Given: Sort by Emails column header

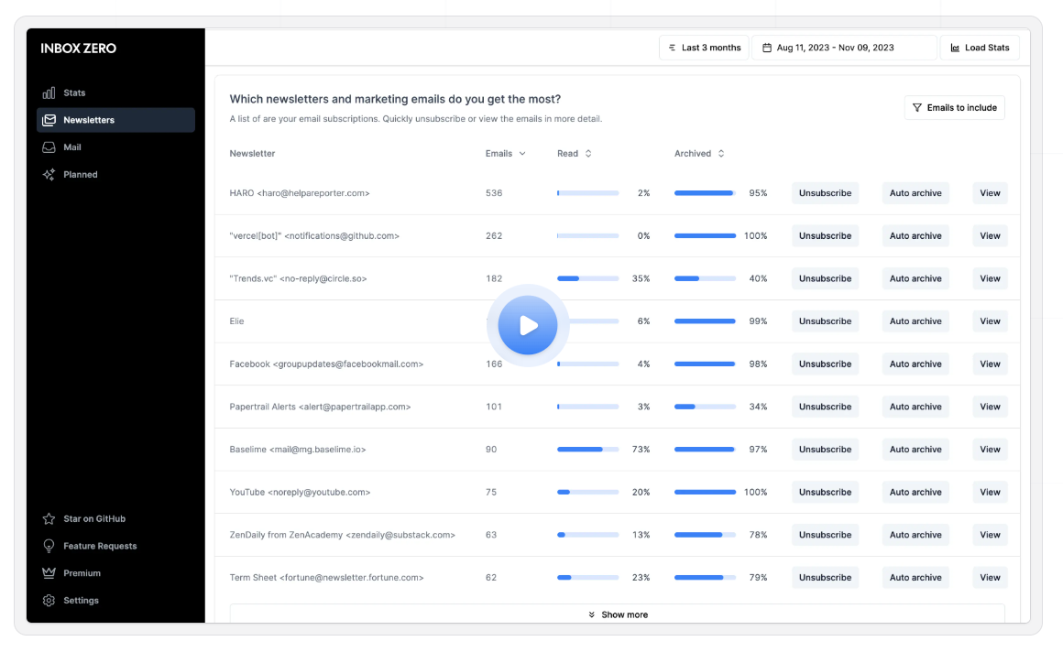Looking at the screenshot, I should (505, 154).
